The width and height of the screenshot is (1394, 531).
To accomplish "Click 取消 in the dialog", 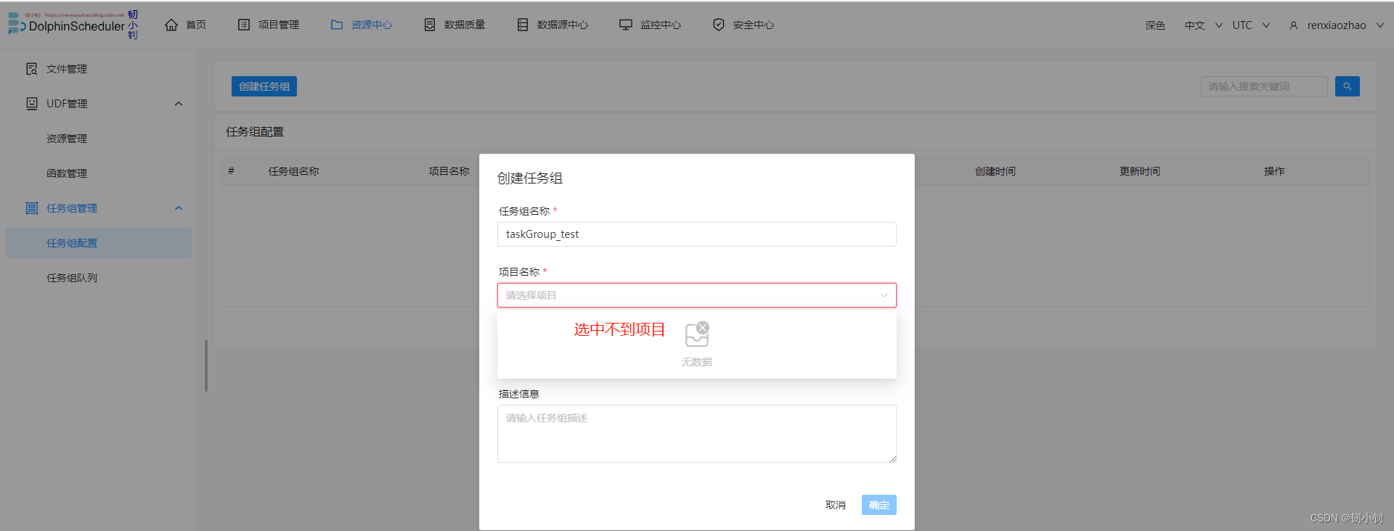I will click(836, 505).
